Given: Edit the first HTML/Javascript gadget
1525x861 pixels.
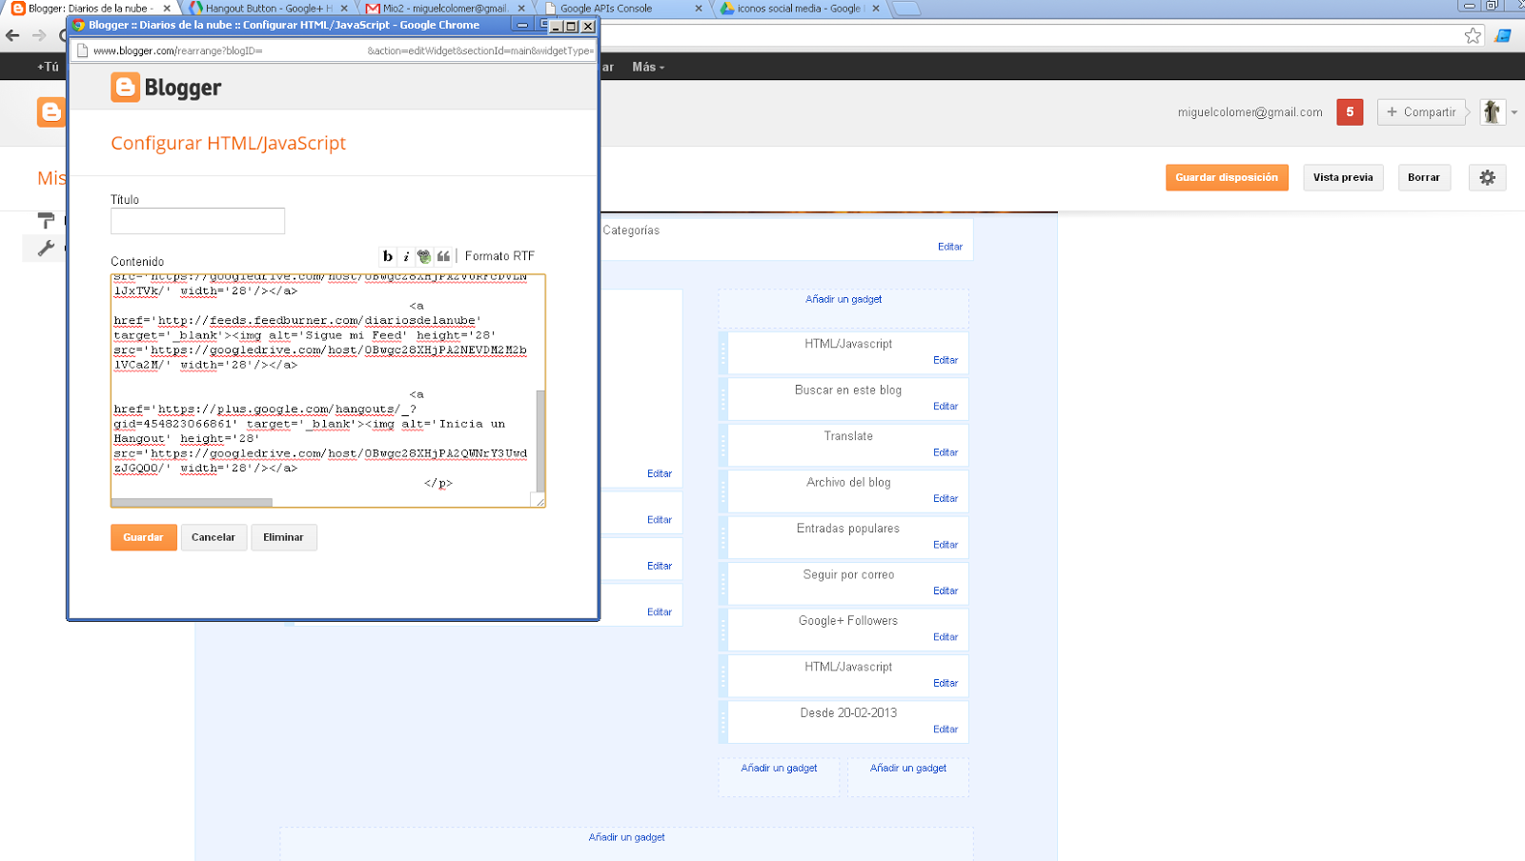Looking at the screenshot, I should click(945, 360).
